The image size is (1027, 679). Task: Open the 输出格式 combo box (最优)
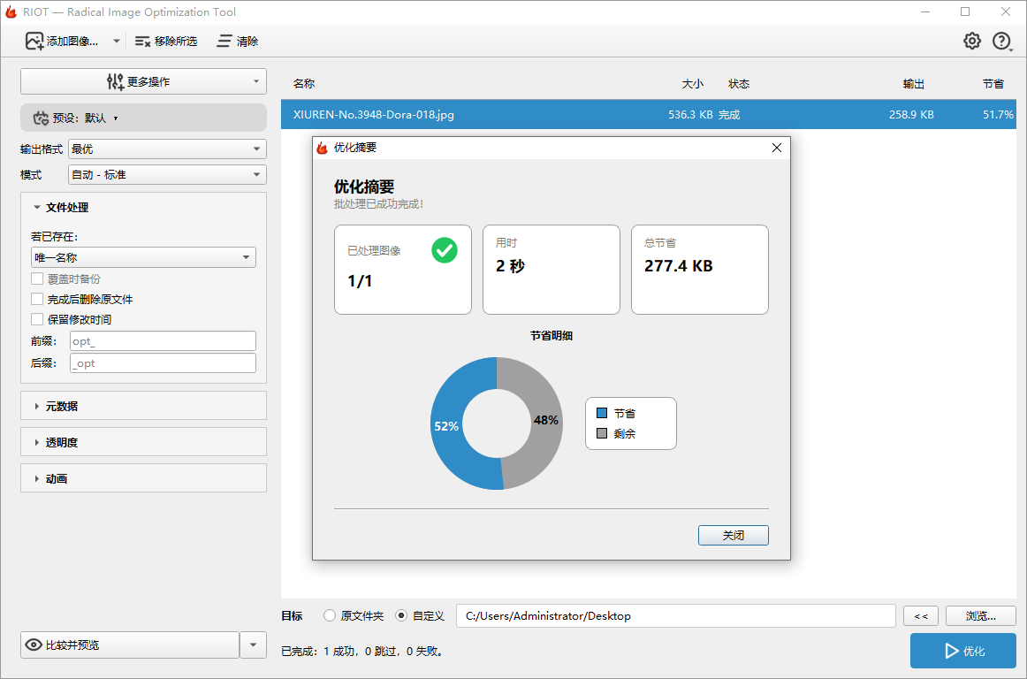tap(167, 149)
